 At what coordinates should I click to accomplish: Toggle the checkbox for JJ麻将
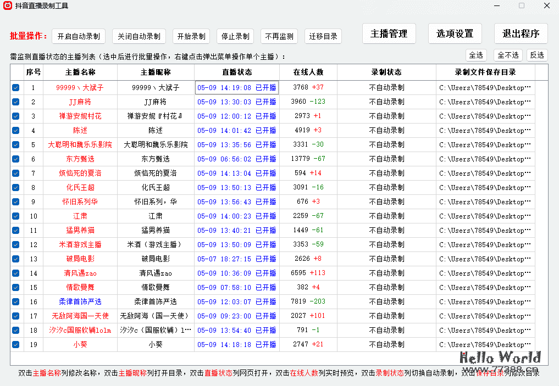click(16, 102)
